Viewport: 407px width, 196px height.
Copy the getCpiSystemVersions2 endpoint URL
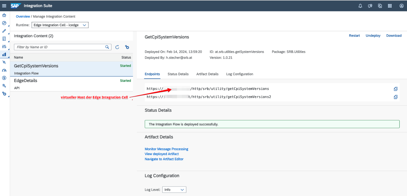click(396, 97)
